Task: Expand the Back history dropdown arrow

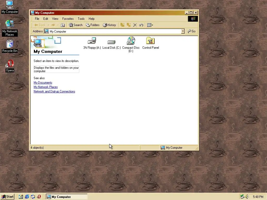Action: pyautogui.click(x=48, y=25)
